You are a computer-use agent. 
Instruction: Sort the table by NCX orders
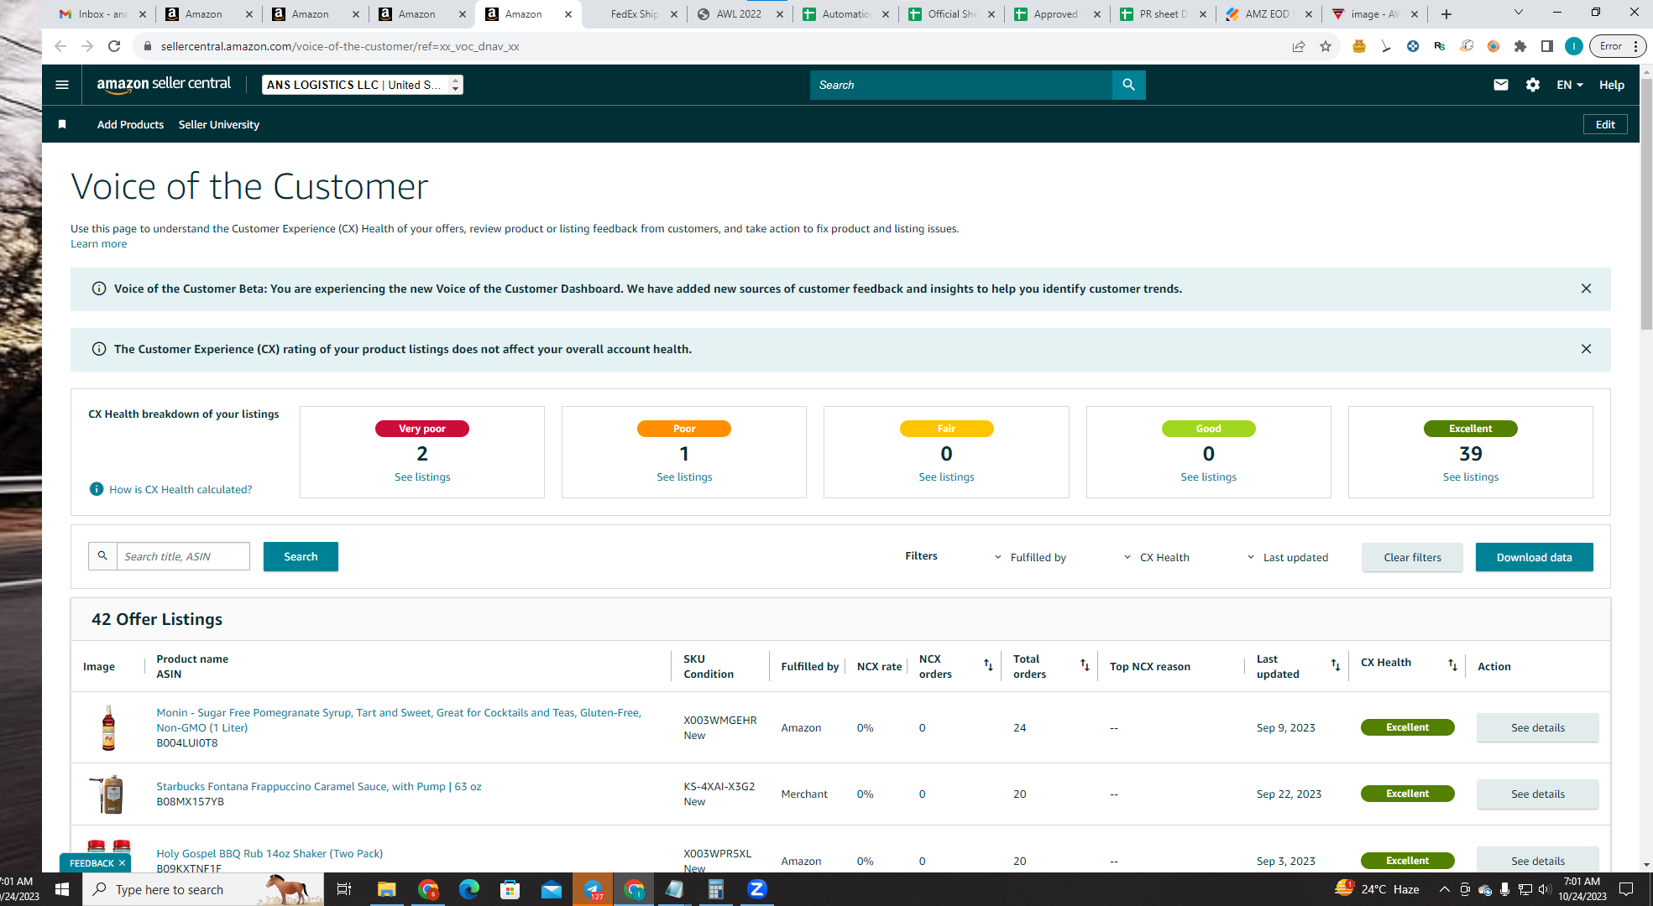pyautogui.click(x=988, y=665)
